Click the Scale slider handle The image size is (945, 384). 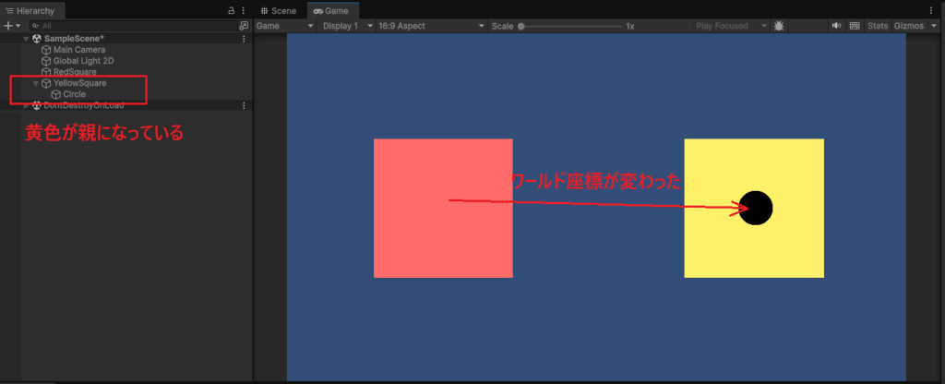[521, 26]
